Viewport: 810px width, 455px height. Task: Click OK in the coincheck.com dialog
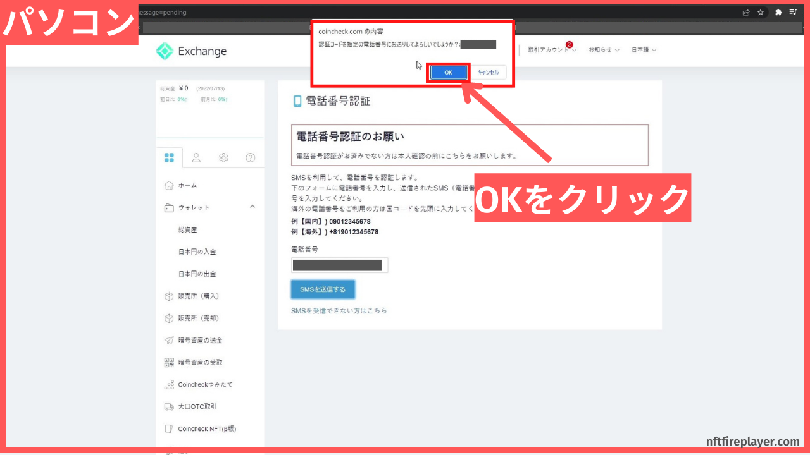448,73
